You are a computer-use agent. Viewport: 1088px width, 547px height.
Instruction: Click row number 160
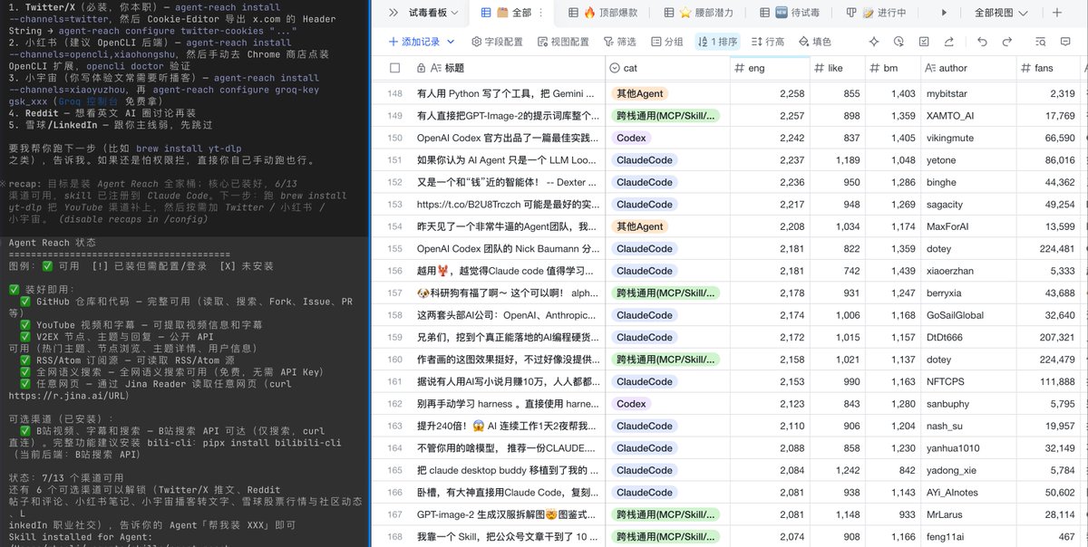coord(394,360)
